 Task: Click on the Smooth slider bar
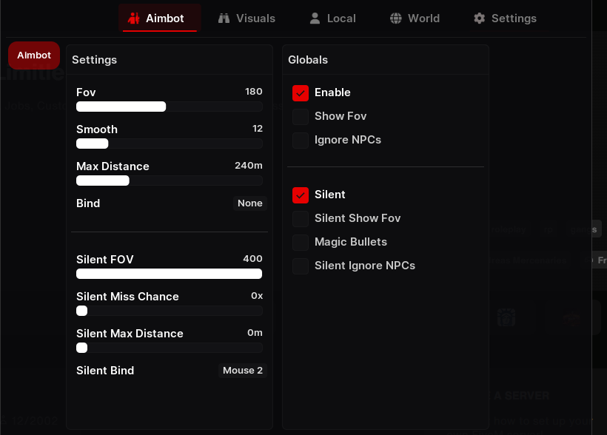point(170,144)
